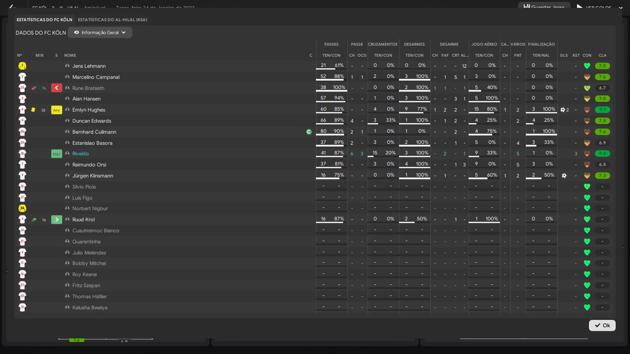This screenshot has width=630, height=354.
Task: Open player Rivaldo's name link
Action: (80, 153)
